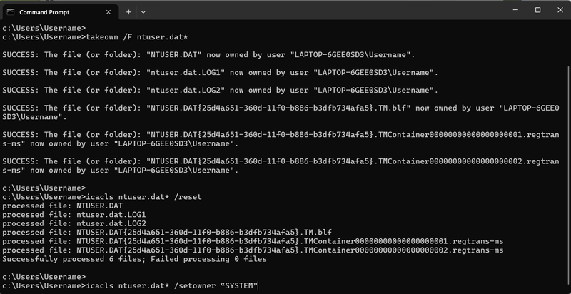Click the Command Prompt terminal icon in tab

pyautogui.click(x=11, y=12)
